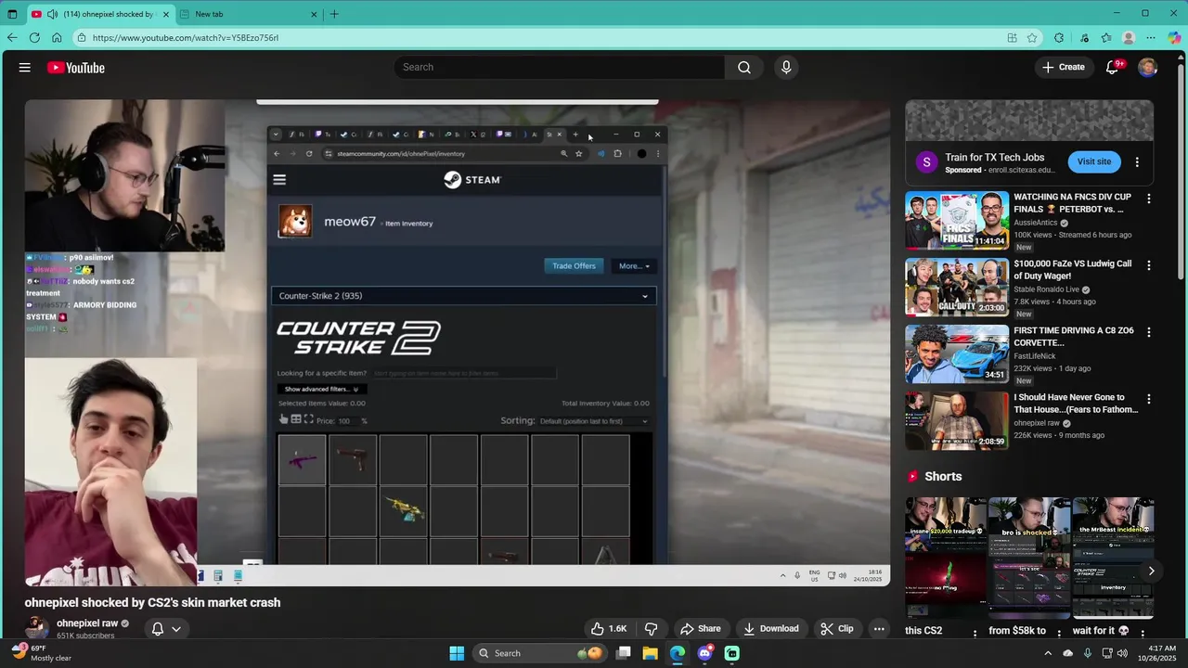This screenshot has height=668, width=1188.
Task: Open split screen icon in address bar
Action: pyautogui.click(x=1012, y=38)
